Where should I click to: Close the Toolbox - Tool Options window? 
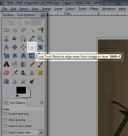(43, 15)
